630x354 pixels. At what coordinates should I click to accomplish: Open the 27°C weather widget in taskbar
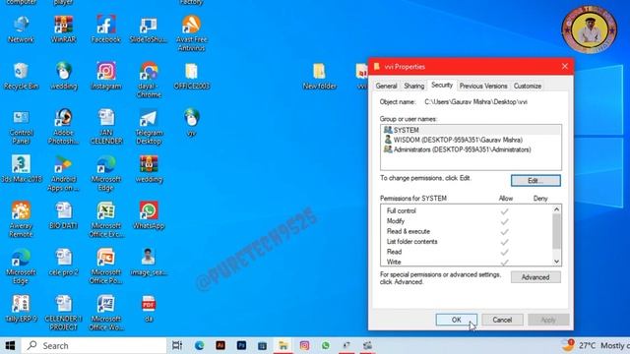click(x=595, y=345)
